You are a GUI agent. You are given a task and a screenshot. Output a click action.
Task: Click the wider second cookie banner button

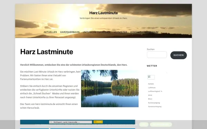coord(161,125)
